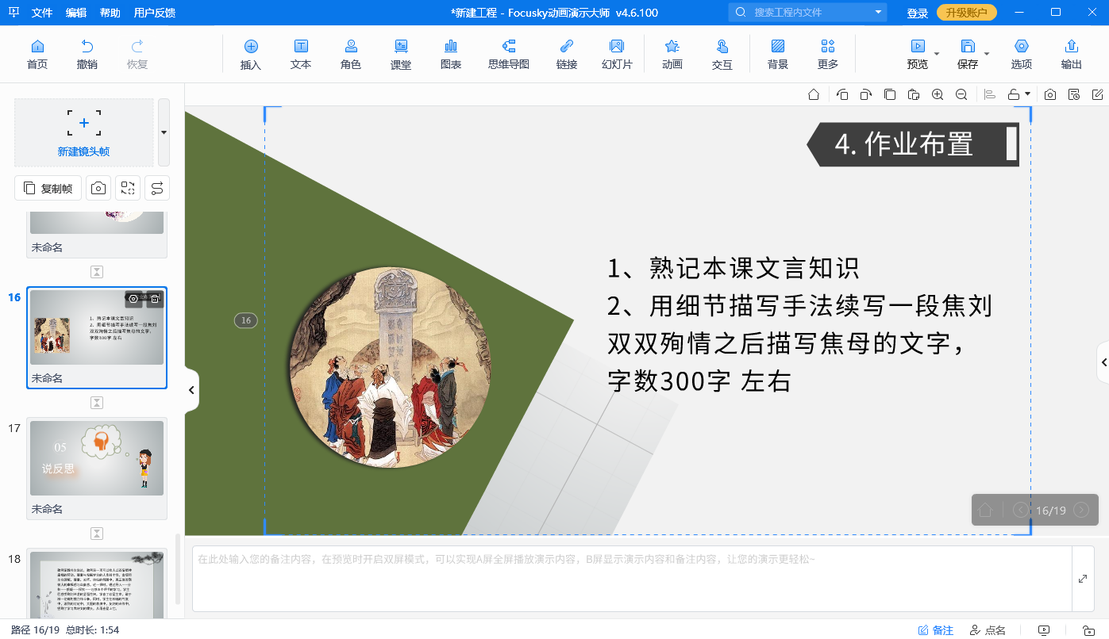Image resolution: width=1109 pixels, height=639 pixels.
Task: Click the timed schedule icon in canvas toolbar
Action: (x=1074, y=94)
